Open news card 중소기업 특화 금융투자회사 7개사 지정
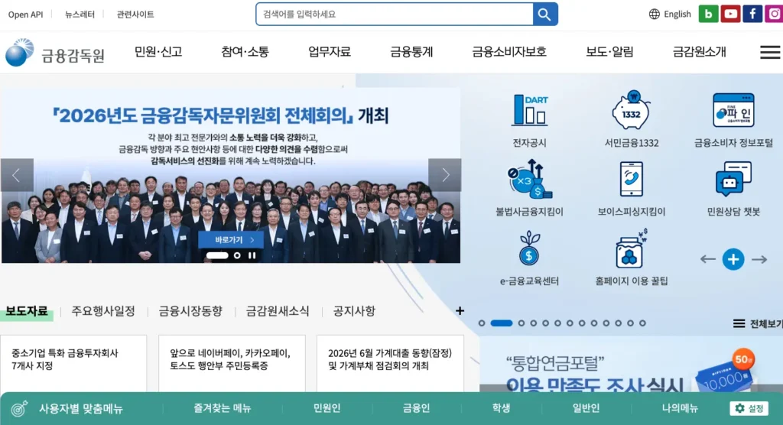 tap(73, 364)
